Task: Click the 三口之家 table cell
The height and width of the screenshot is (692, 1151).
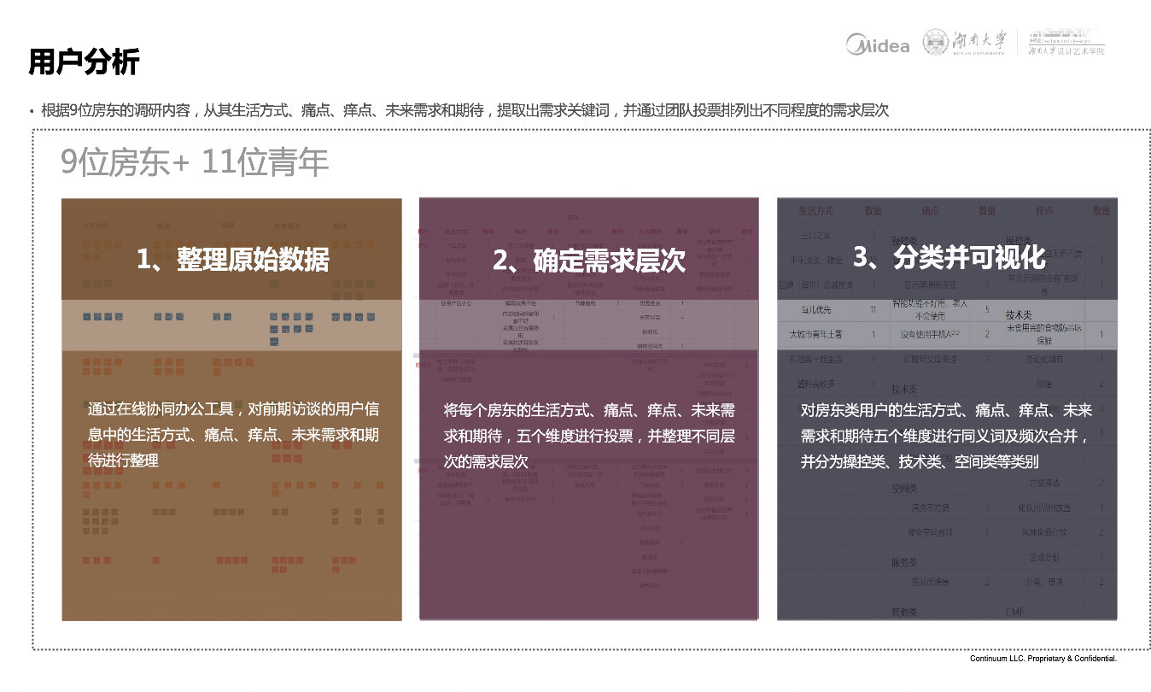Action: click(818, 234)
